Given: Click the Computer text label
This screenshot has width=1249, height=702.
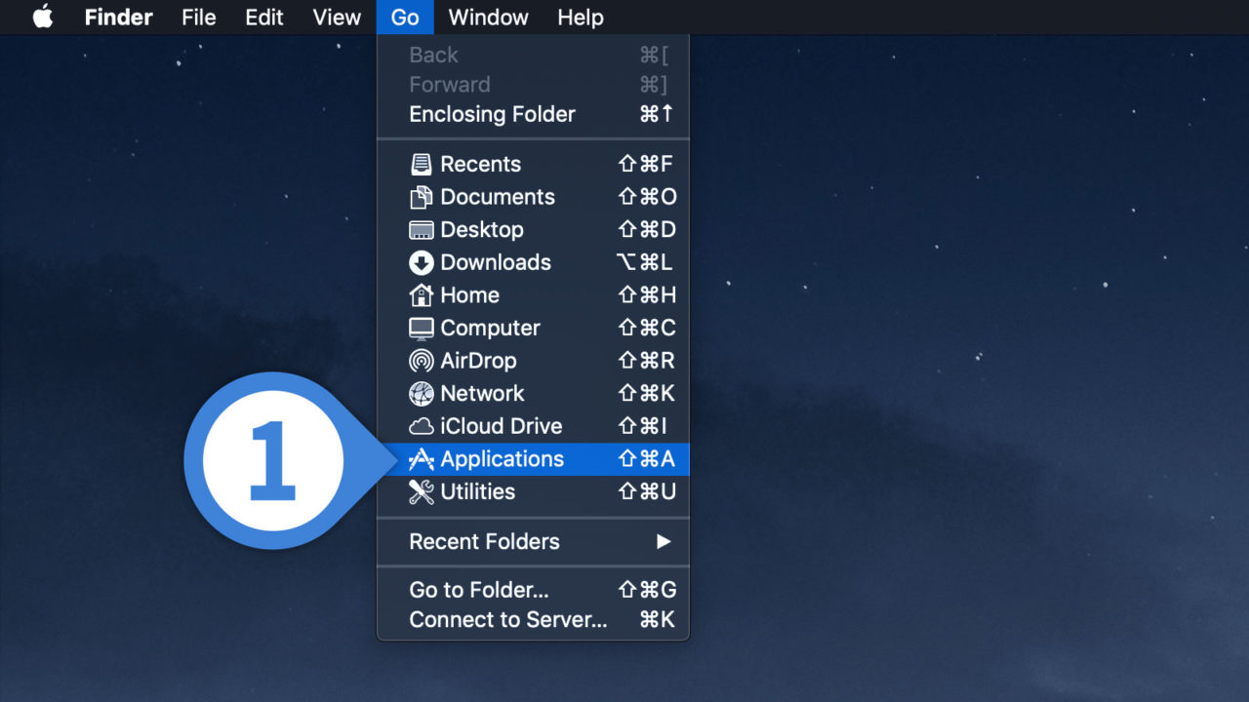Looking at the screenshot, I should tap(490, 329).
